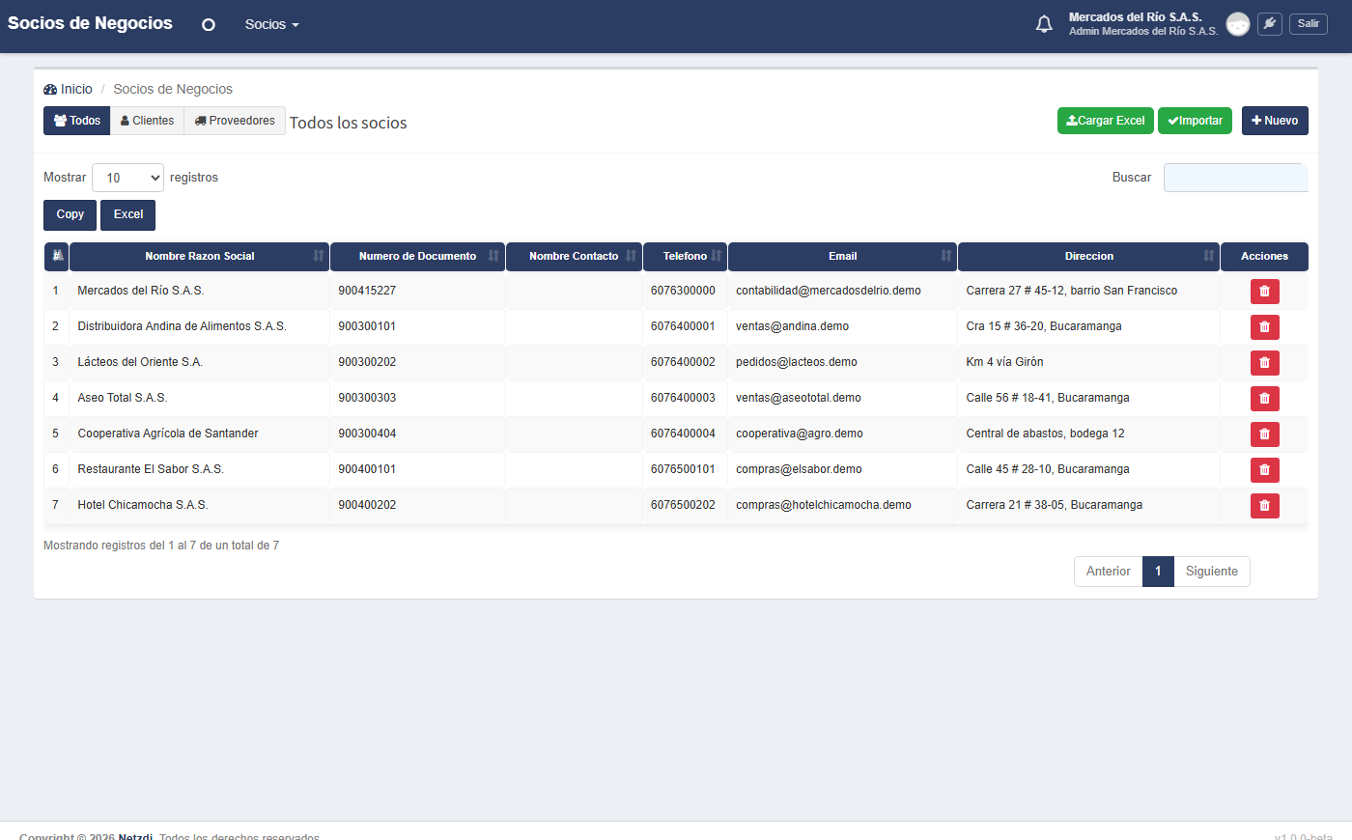Sort table by Nombre Contacto column

click(x=574, y=257)
